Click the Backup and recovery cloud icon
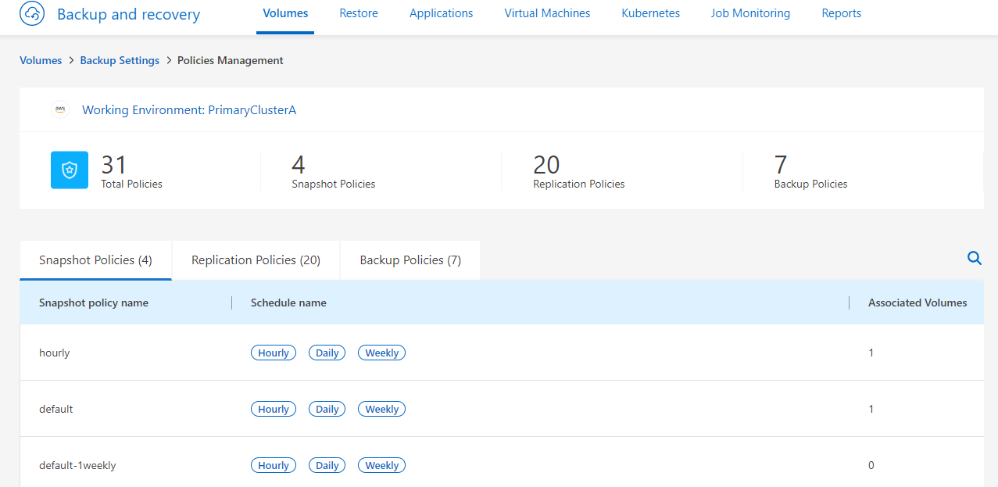998x487 pixels. [x=32, y=14]
